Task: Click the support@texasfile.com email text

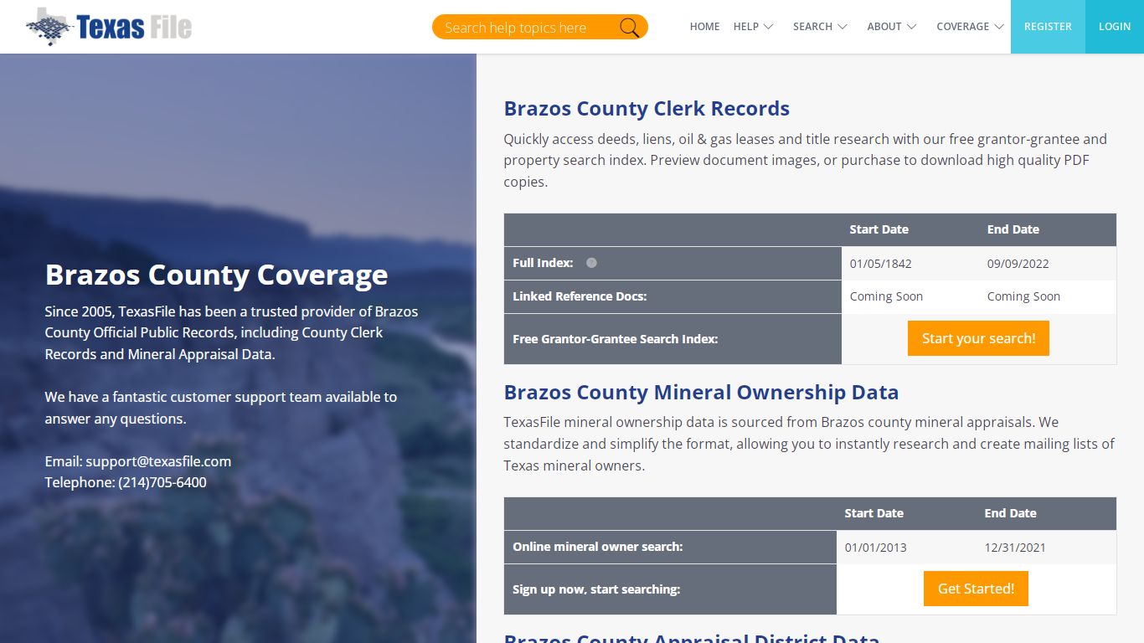Action: pyautogui.click(x=158, y=461)
